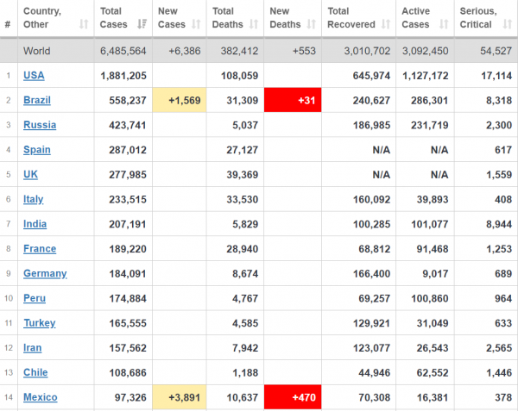Go to the Italy page link

point(34,199)
